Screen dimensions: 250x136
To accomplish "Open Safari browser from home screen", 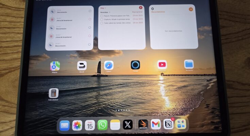I will 109,65.
